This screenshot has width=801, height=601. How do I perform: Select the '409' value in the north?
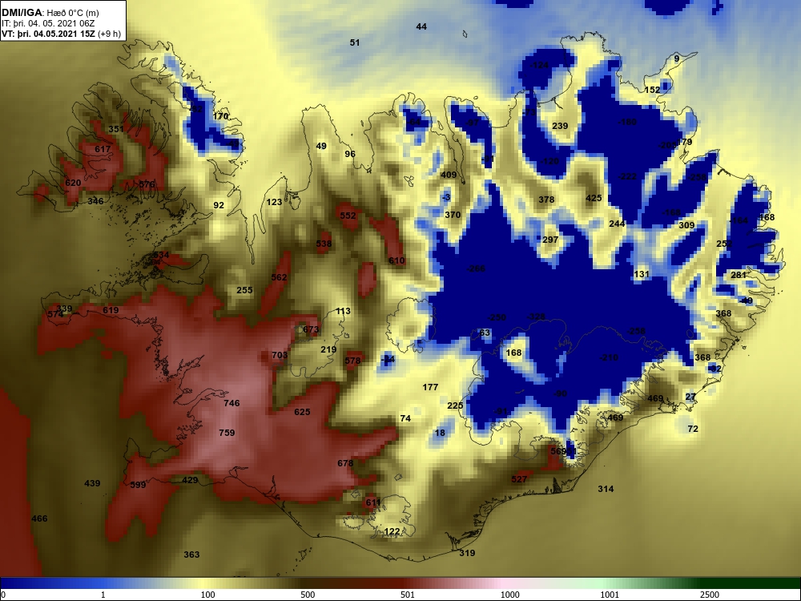pyautogui.click(x=449, y=175)
